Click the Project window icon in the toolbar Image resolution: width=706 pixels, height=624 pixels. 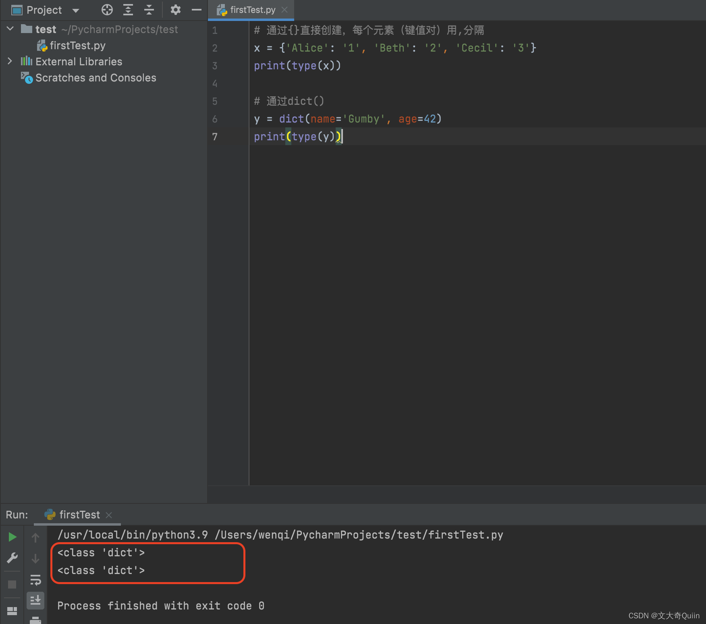click(x=17, y=10)
